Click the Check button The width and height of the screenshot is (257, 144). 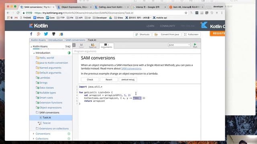click(90, 80)
